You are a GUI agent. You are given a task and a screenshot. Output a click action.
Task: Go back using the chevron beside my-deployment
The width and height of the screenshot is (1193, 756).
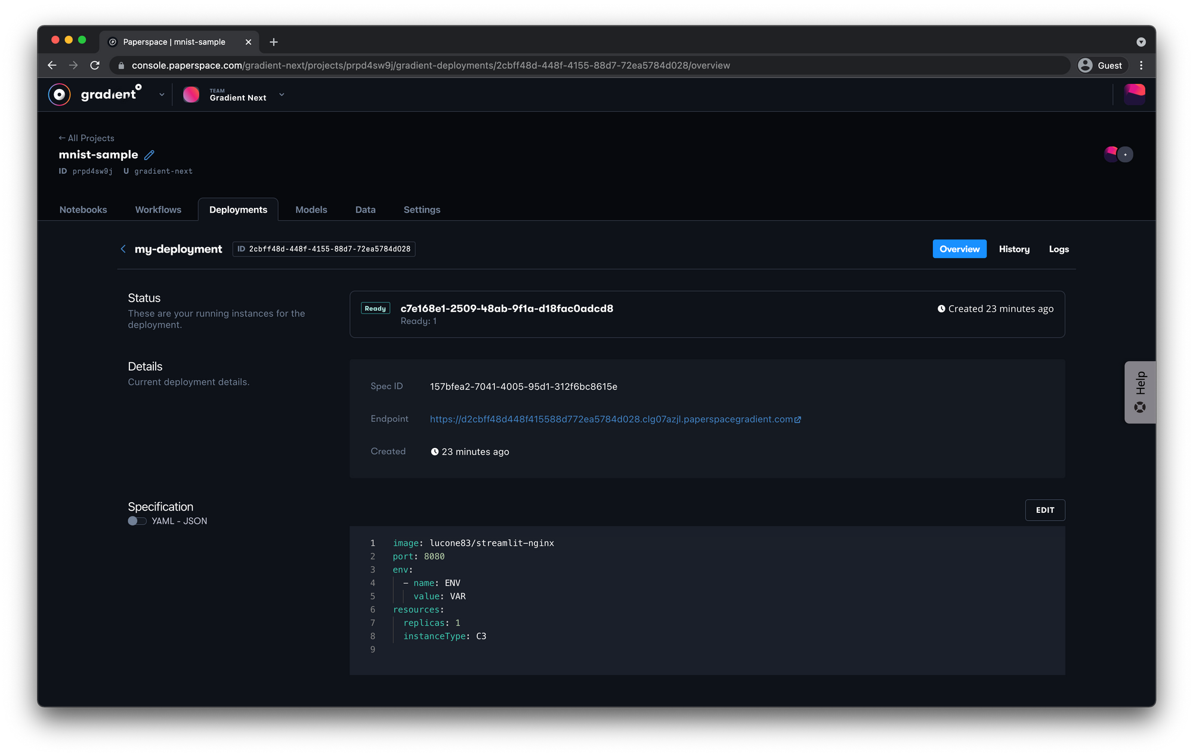point(123,249)
